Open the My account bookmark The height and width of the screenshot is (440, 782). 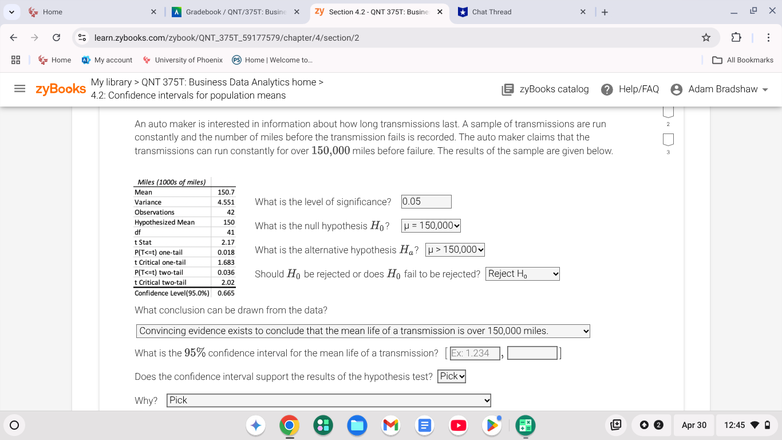tap(107, 60)
